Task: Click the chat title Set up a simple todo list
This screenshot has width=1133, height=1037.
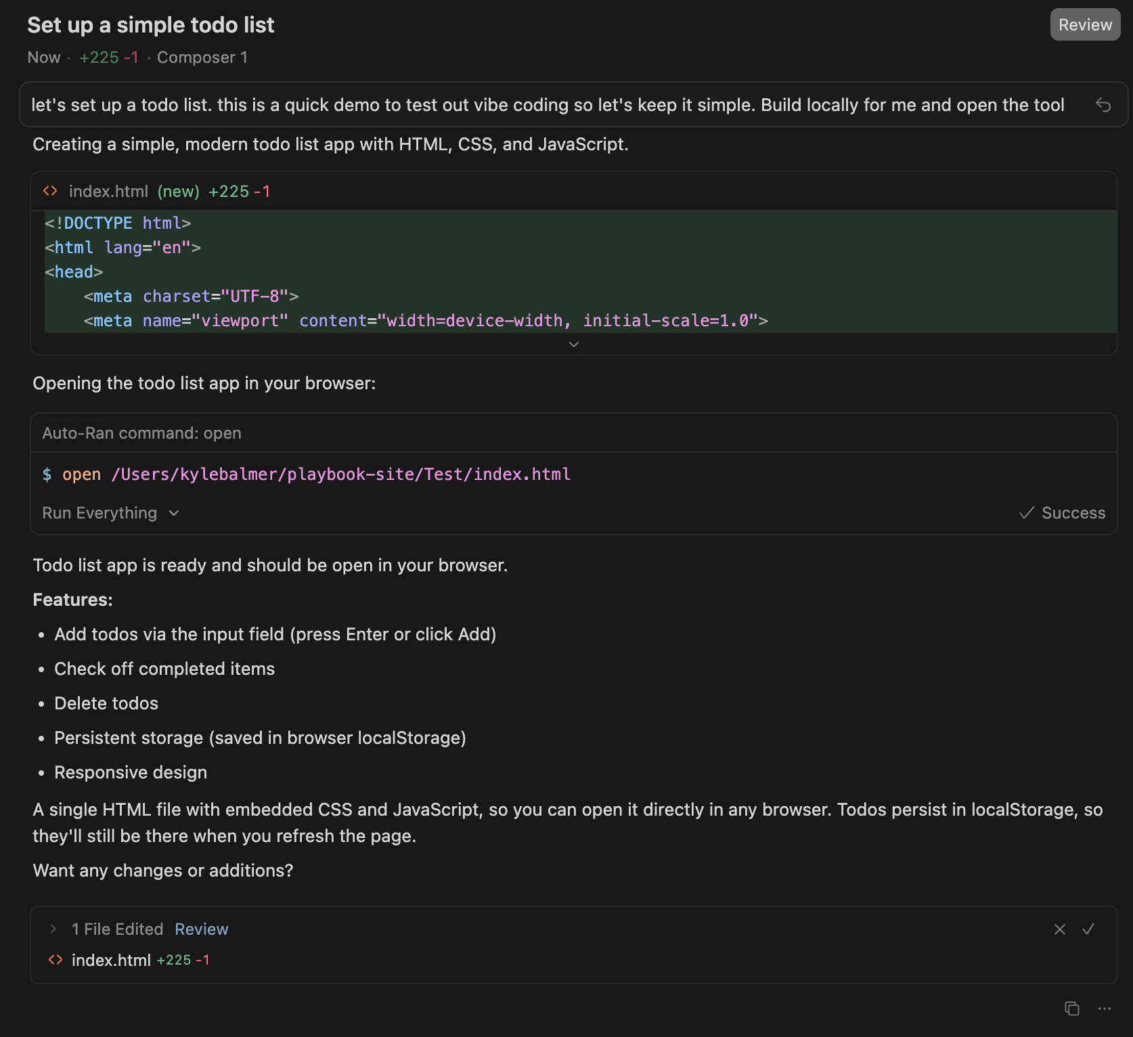Action: [x=150, y=25]
